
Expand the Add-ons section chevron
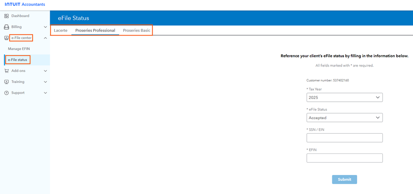click(45, 71)
